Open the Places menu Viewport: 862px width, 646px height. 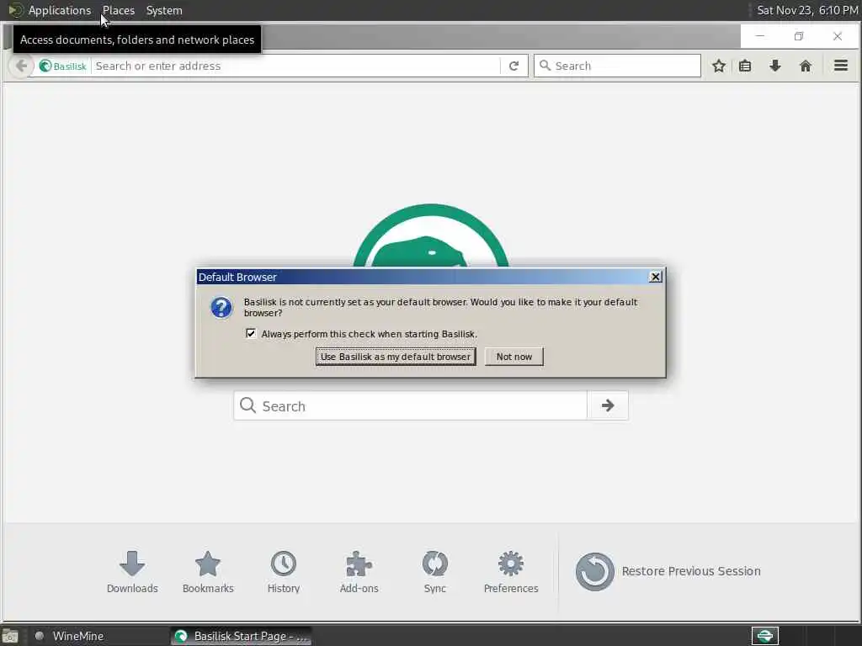coord(119,10)
